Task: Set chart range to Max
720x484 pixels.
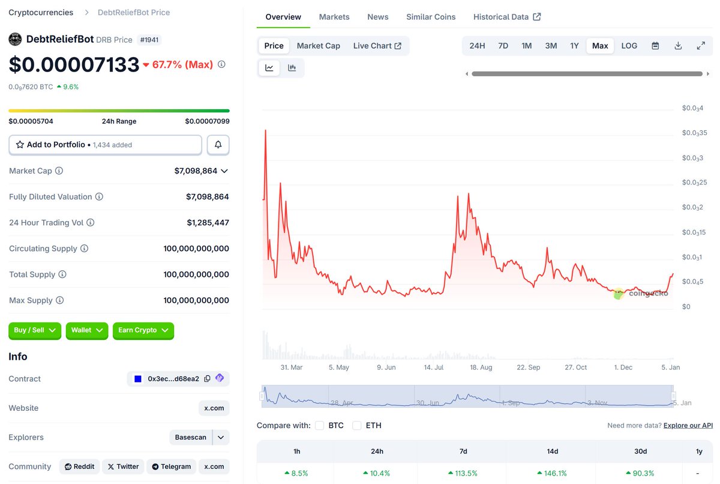Action: coord(600,46)
